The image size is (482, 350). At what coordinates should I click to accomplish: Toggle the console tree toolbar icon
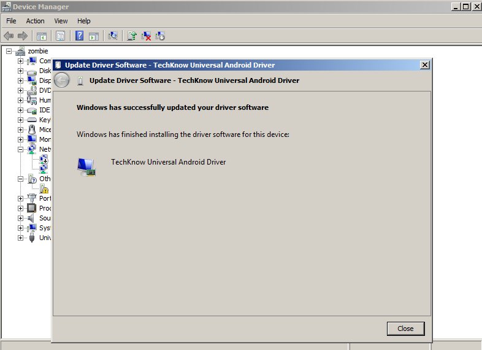coord(42,36)
